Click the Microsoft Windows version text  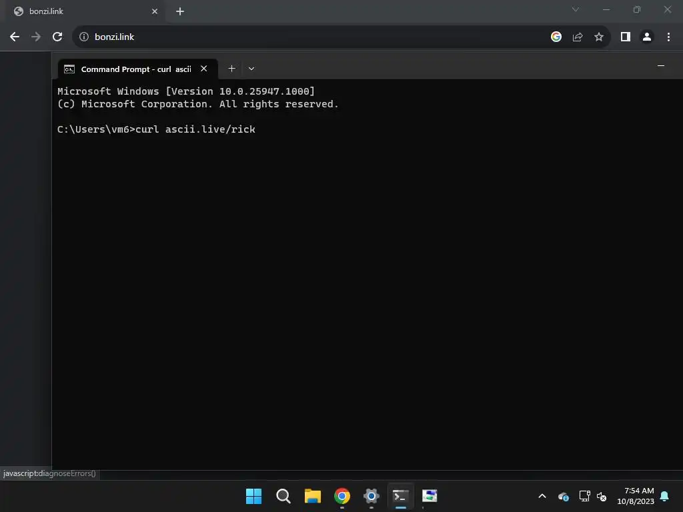(x=186, y=91)
